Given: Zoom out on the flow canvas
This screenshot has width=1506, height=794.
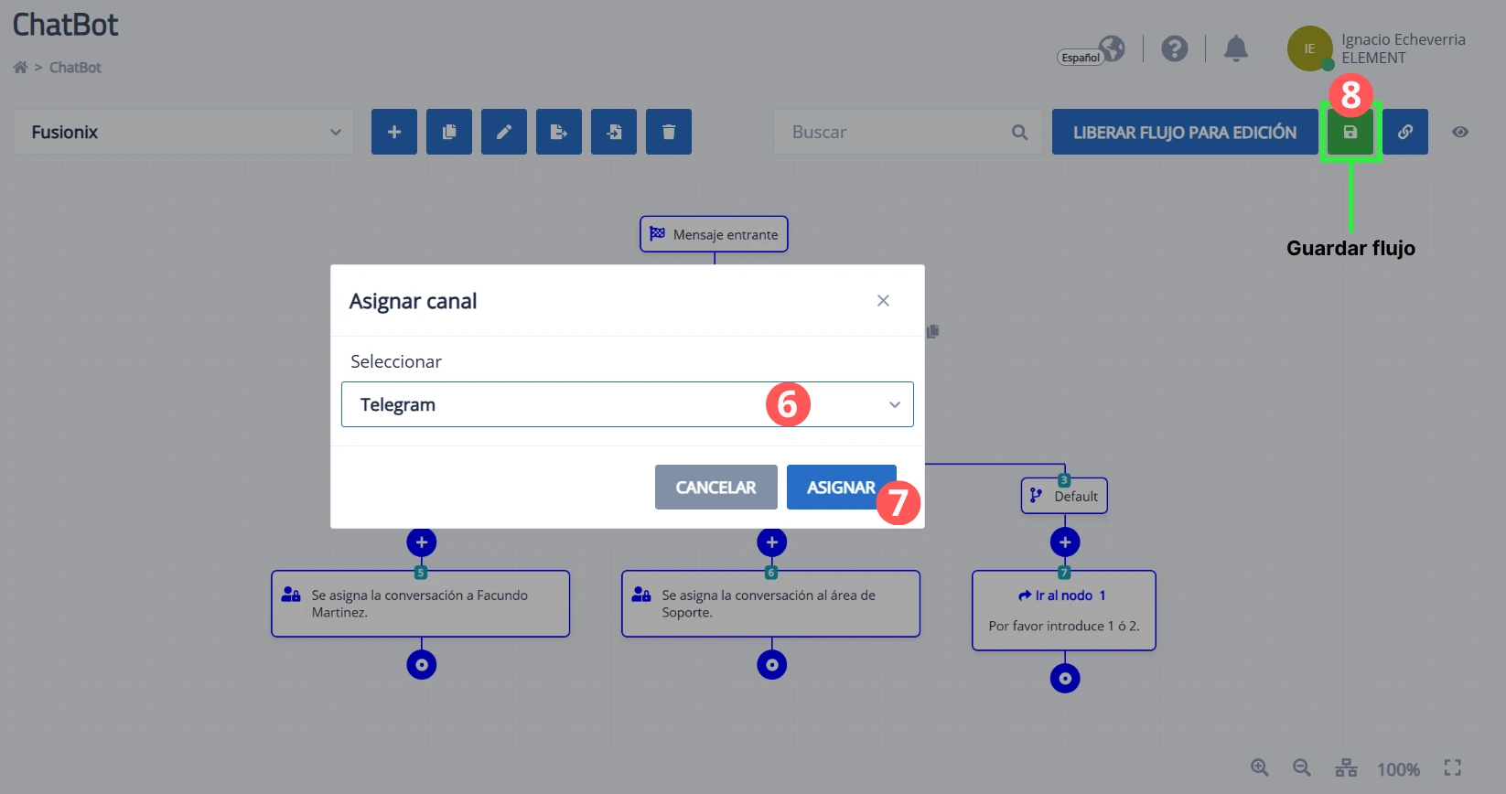Looking at the screenshot, I should pos(1302,768).
